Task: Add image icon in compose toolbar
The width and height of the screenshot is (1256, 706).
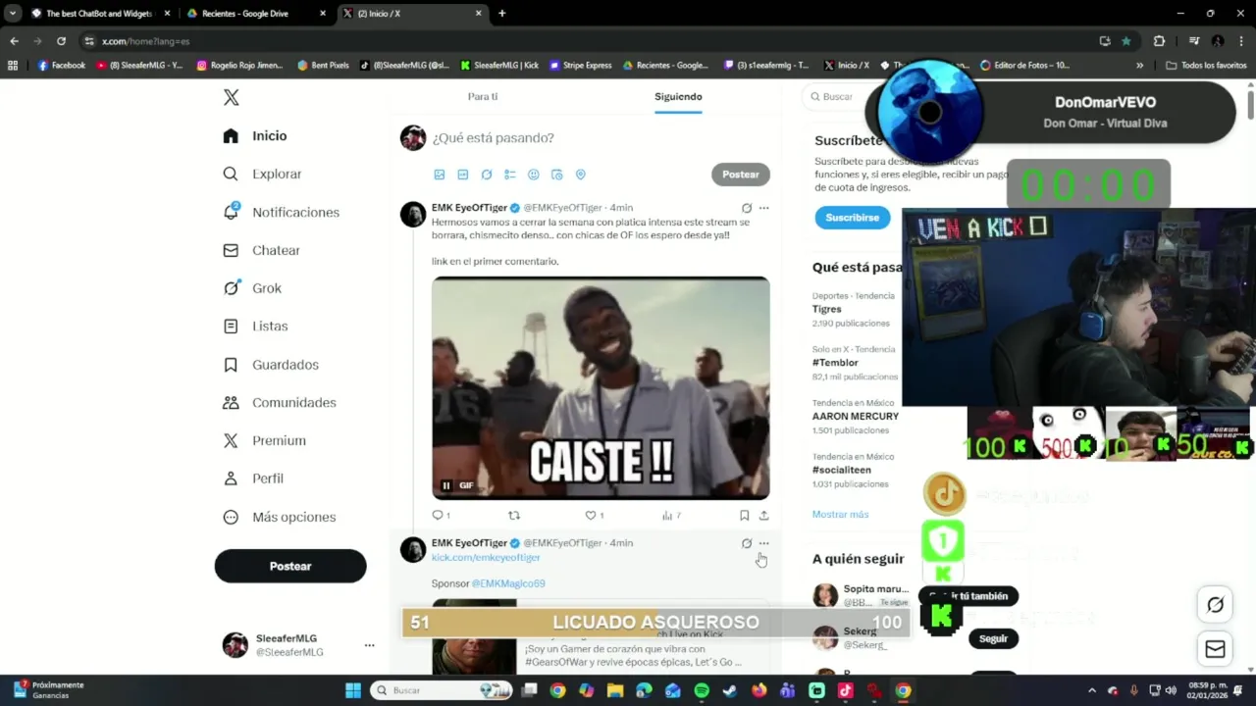Action: click(440, 175)
